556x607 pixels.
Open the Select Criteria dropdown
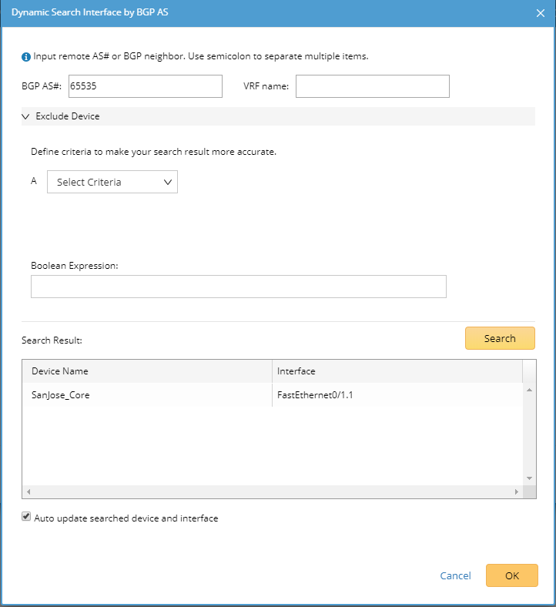click(112, 183)
